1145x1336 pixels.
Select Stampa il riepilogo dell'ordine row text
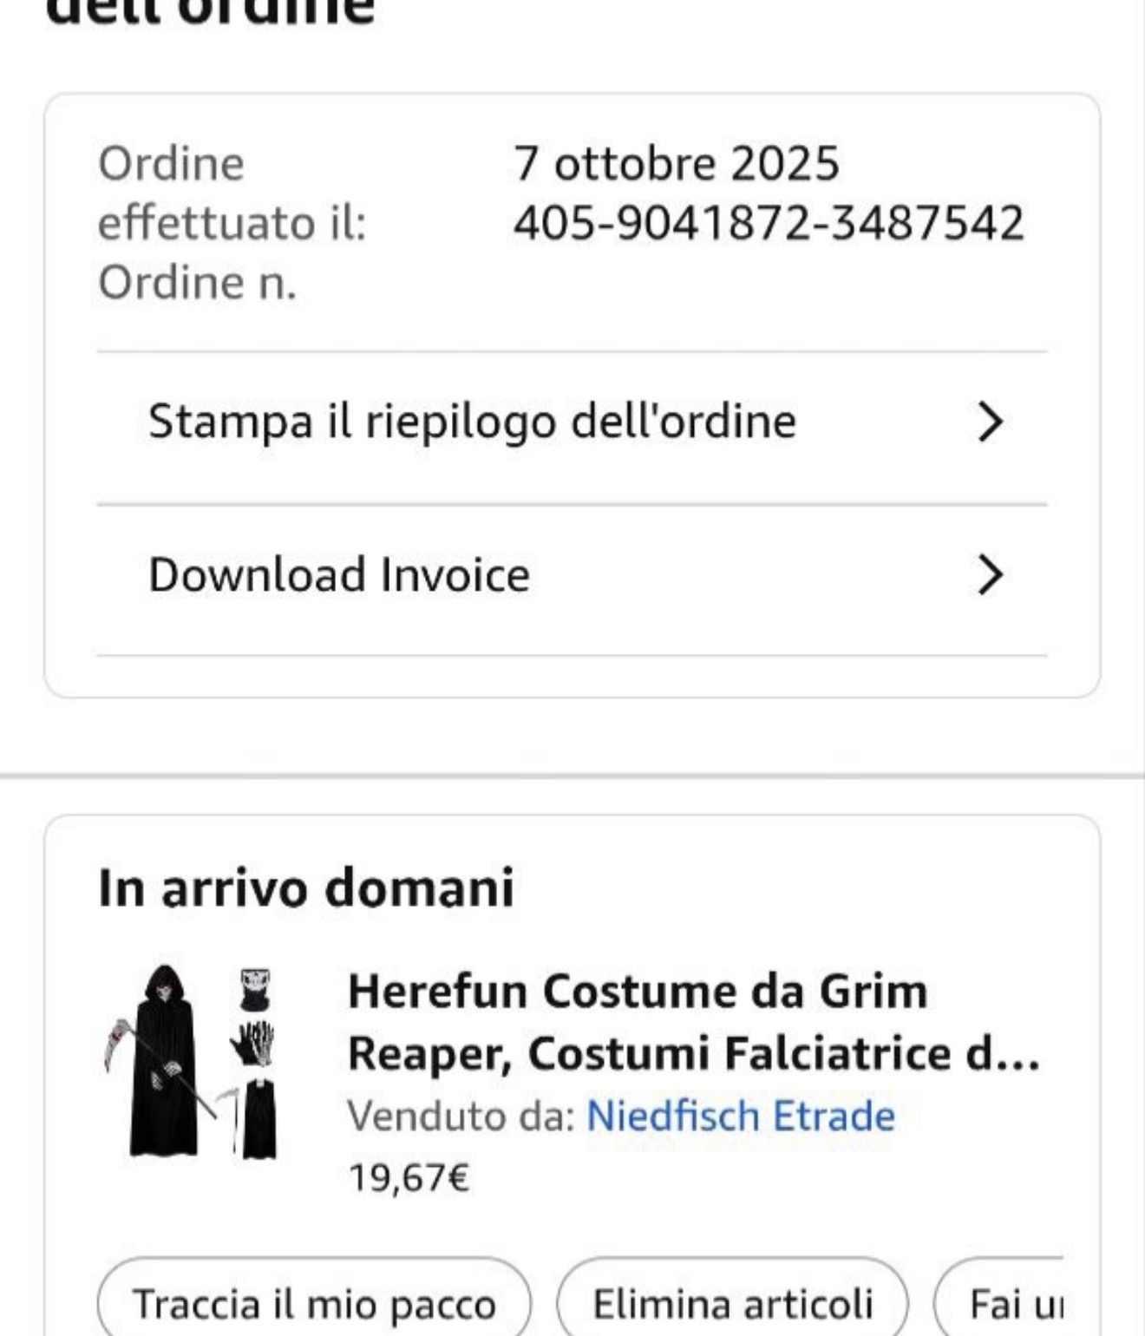point(472,422)
